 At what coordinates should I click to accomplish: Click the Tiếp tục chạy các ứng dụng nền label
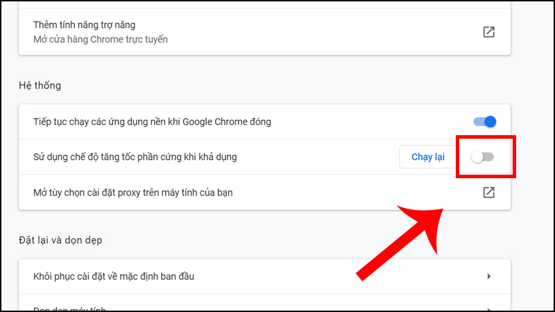[x=152, y=122]
